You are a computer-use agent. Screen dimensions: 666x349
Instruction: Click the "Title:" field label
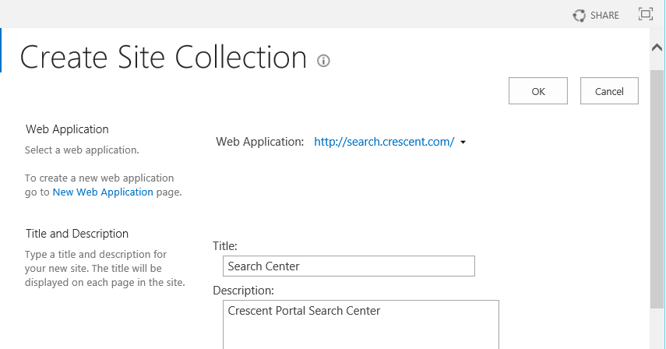tap(225, 246)
